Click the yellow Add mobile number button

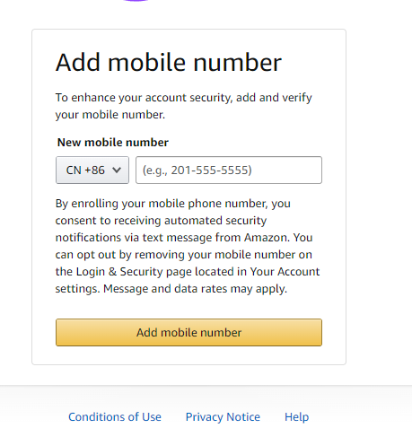pyautogui.click(x=188, y=332)
